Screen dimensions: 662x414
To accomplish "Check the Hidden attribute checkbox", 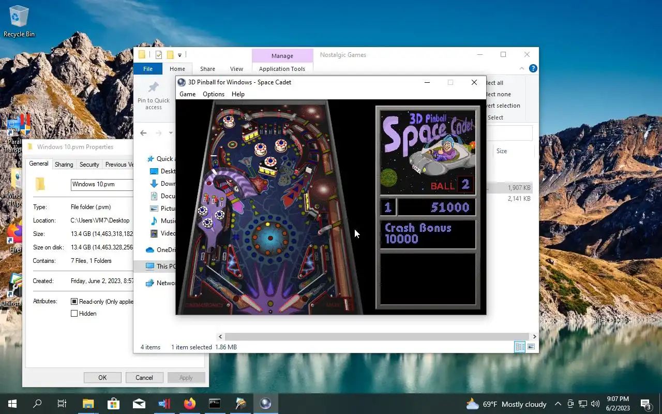I will pyautogui.click(x=74, y=314).
